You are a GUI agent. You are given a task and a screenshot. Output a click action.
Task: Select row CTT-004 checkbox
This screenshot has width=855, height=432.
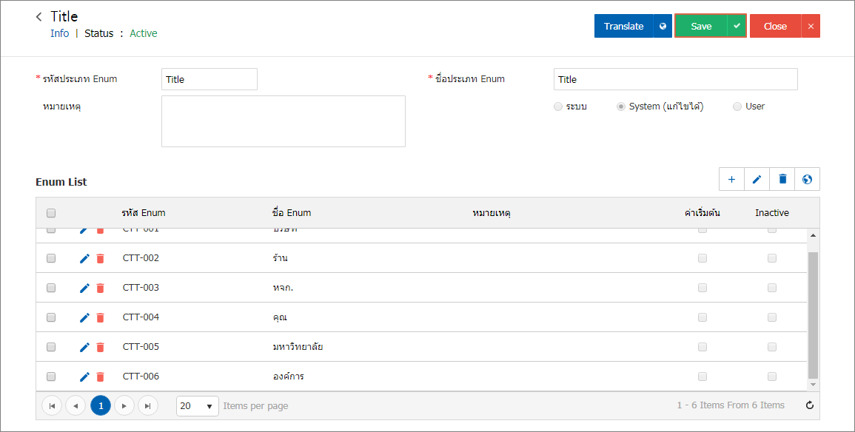tap(51, 317)
